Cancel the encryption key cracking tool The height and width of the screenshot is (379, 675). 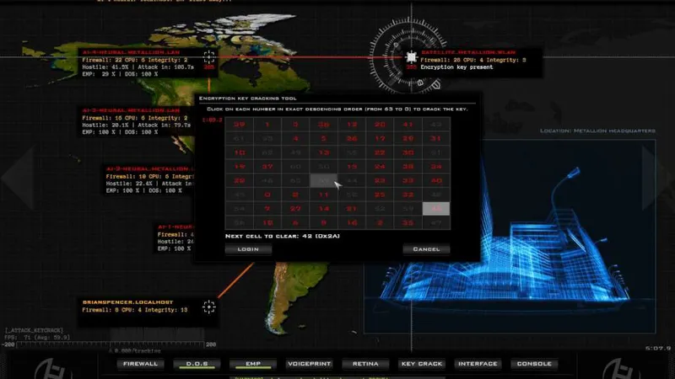click(427, 249)
